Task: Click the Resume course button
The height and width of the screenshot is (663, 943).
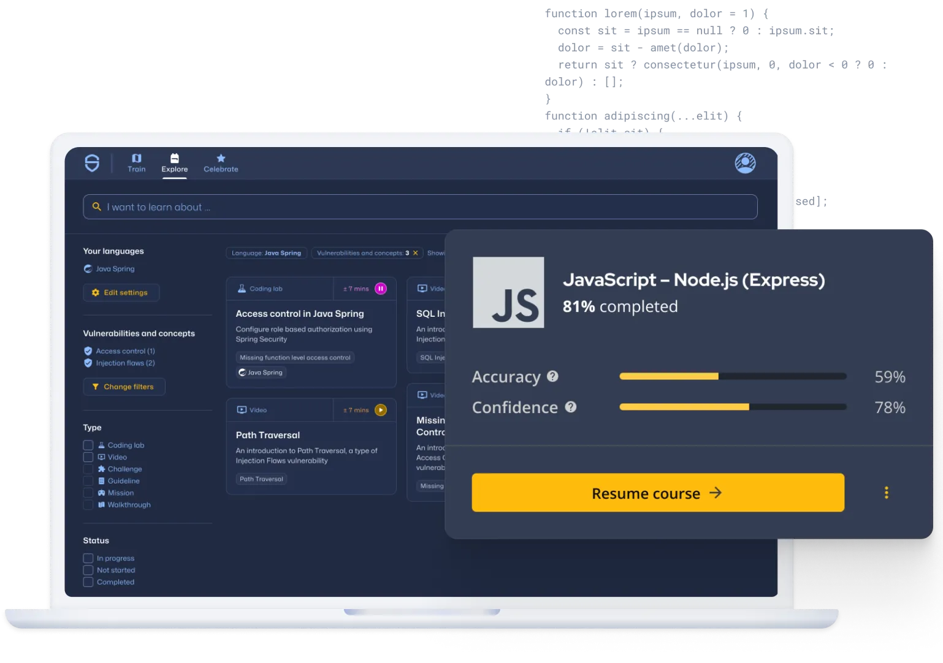Action: click(657, 493)
